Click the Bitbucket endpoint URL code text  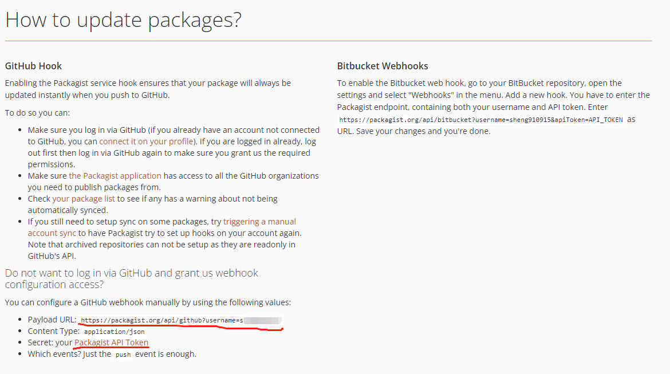[481, 120]
